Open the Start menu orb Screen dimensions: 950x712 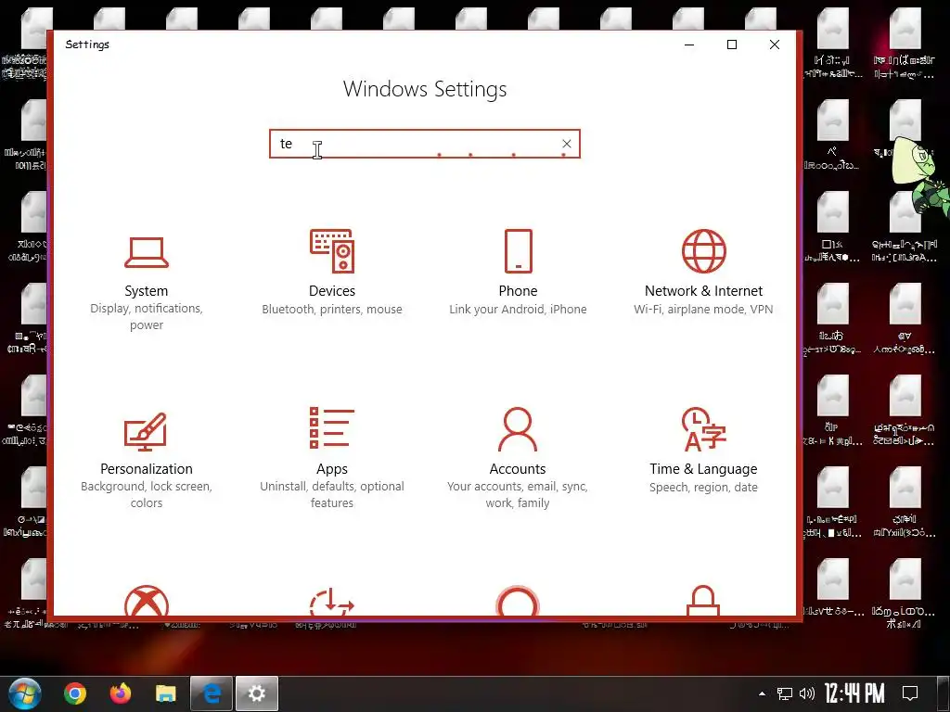click(24, 693)
